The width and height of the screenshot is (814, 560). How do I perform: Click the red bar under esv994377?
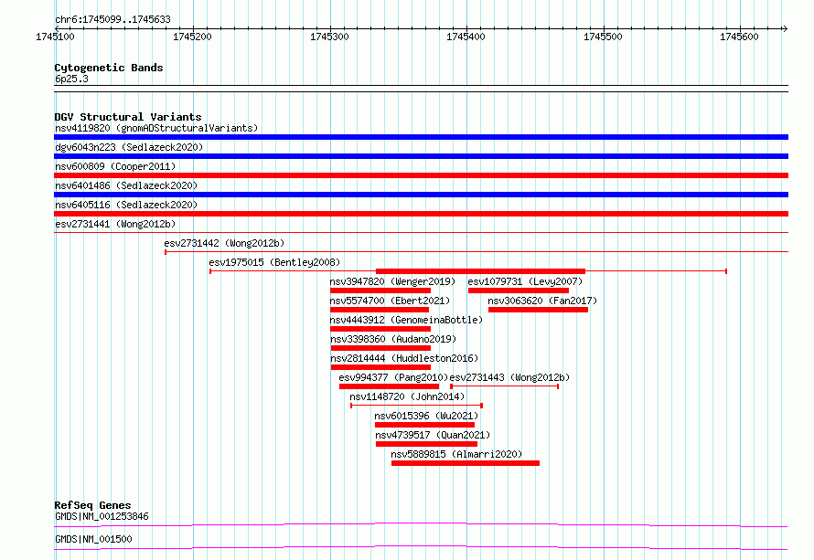390,386
